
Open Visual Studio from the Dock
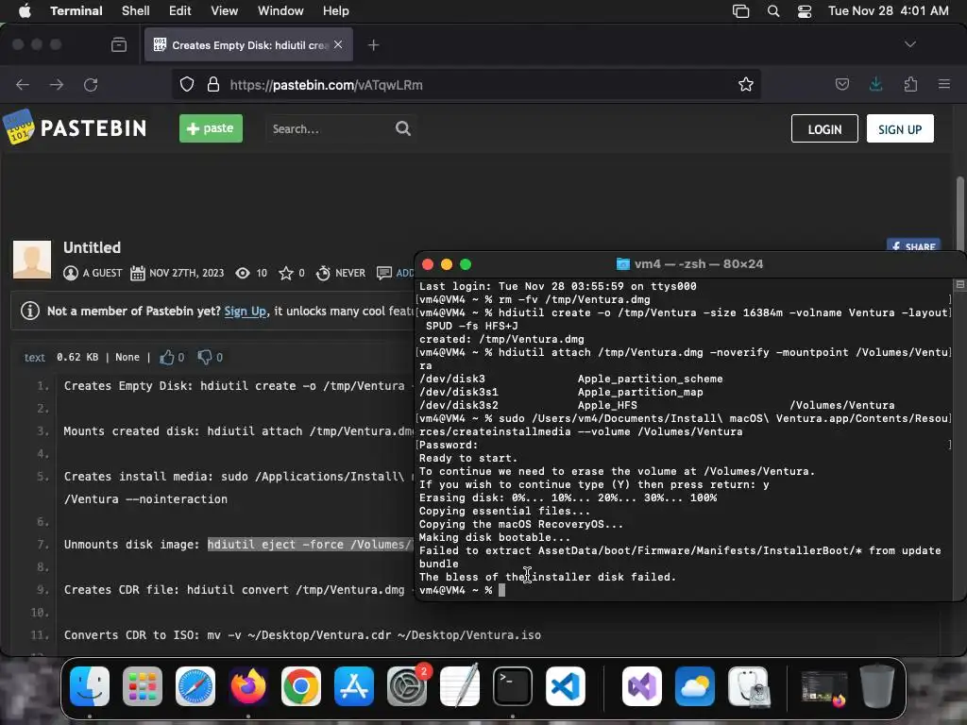(x=641, y=686)
